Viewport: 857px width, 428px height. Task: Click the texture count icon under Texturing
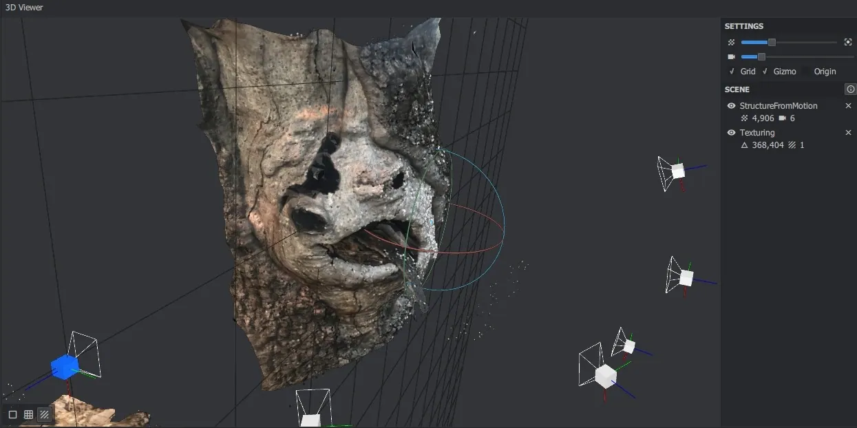pyautogui.click(x=792, y=145)
